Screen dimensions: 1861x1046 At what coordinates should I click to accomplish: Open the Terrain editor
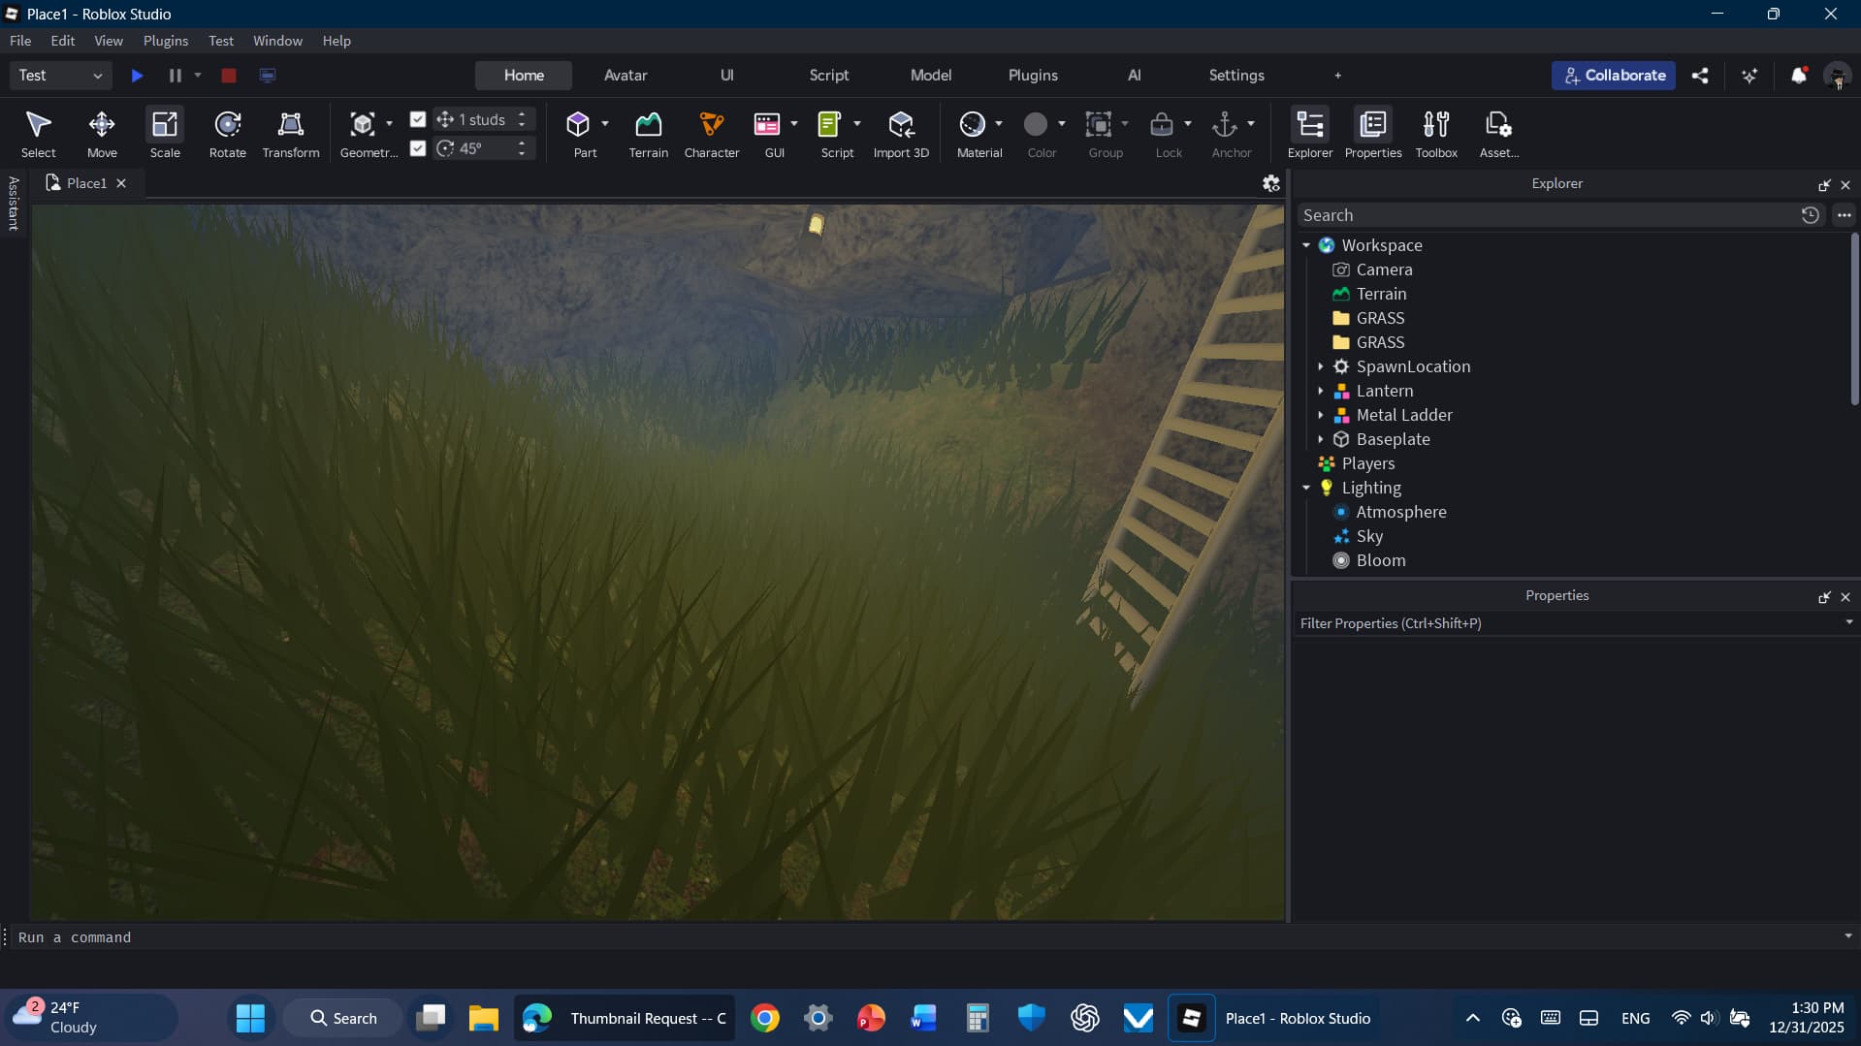tap(648, 133)
